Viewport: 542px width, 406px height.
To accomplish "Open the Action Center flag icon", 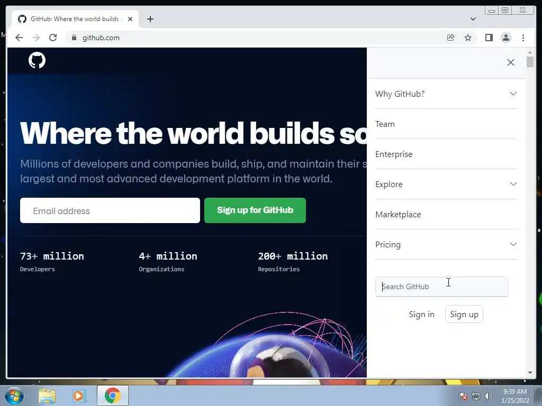I will pyautogui.click(x=463, y=396).
